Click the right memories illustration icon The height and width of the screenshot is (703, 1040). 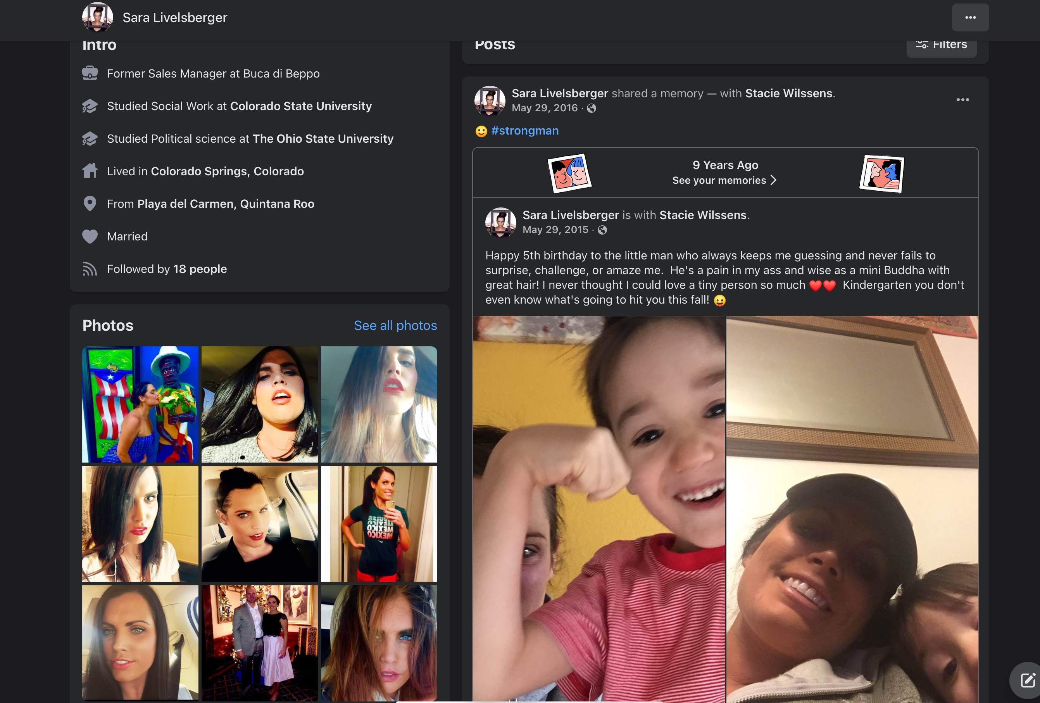click(881, 174)
